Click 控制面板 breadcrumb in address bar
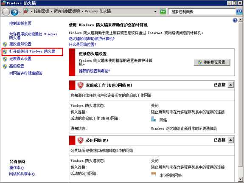244x183 pixels. pyautogui.click(x=42, y=11)
